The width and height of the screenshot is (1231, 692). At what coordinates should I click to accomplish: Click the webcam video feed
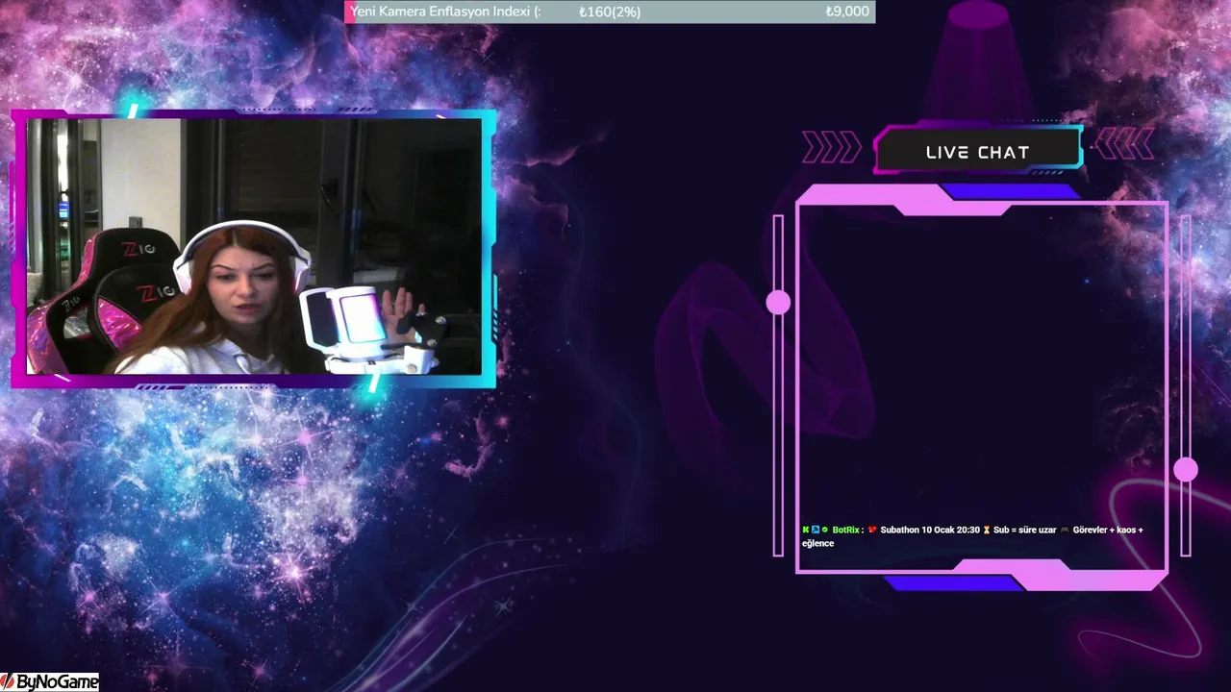254,246
